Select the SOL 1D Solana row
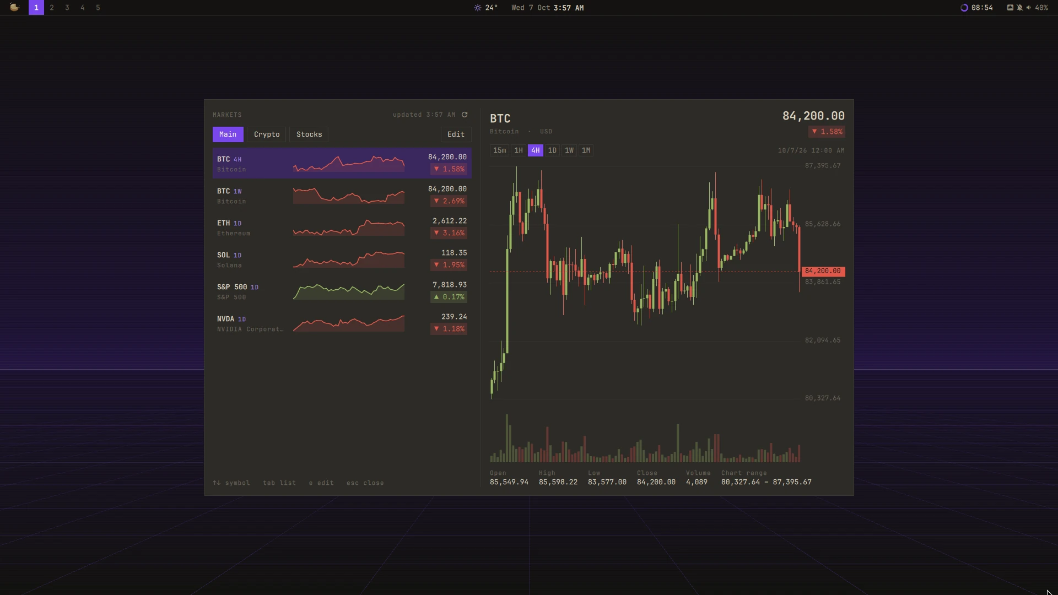This screenshot has width=1058, height=595. 342,259
